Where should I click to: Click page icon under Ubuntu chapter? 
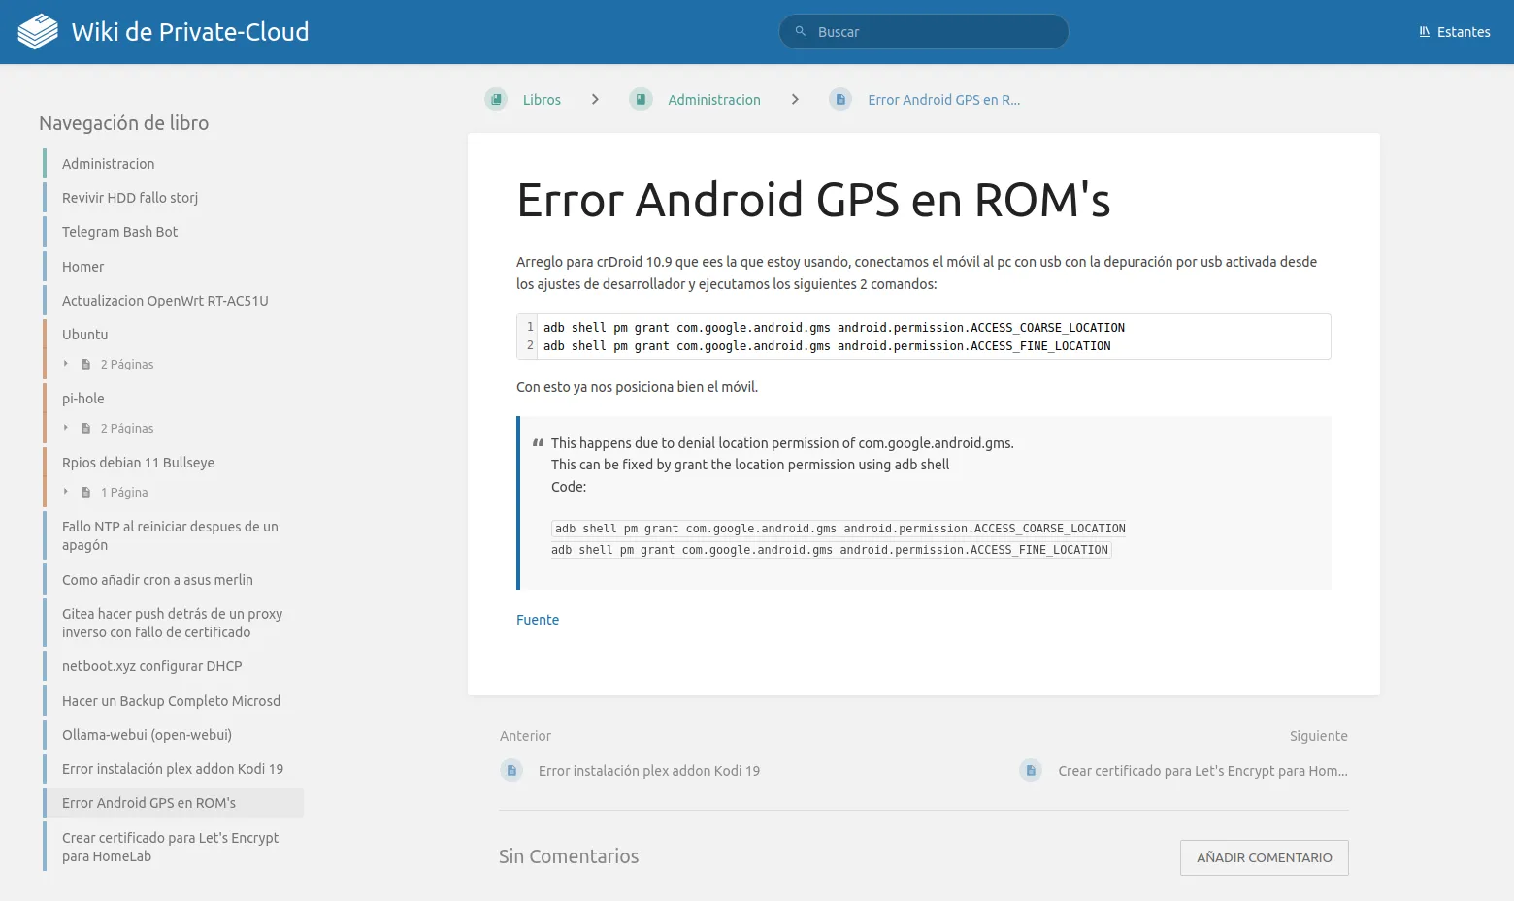pos(86,365)
